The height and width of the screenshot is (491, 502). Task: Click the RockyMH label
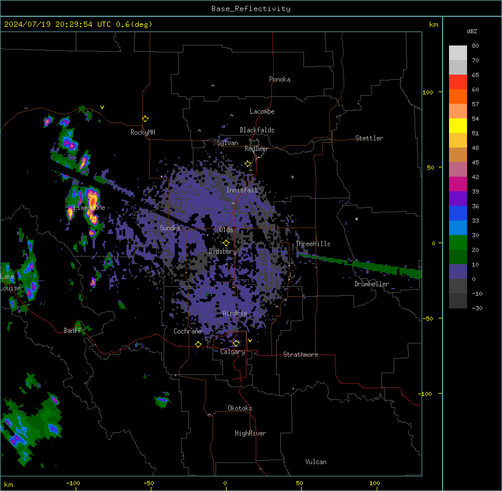click(143, 132)
